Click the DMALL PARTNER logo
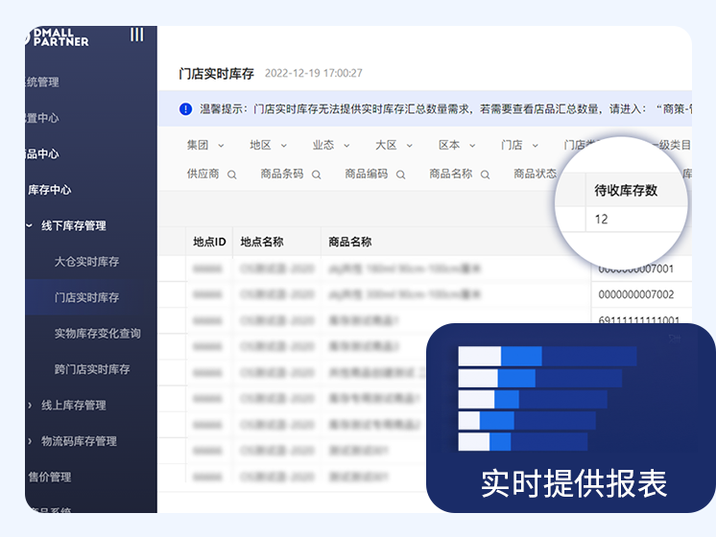 coord(58,37)
